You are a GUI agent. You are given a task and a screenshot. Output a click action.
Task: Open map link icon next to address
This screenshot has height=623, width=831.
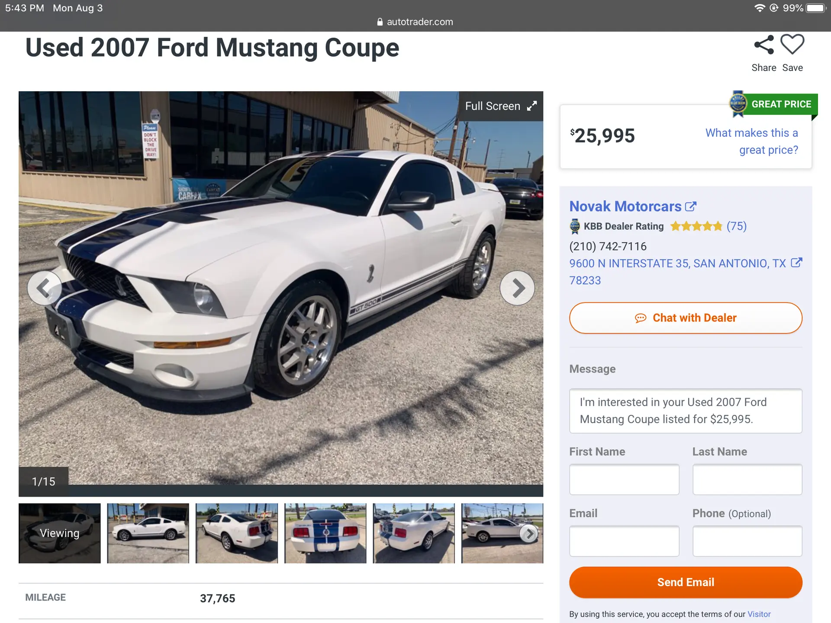tap(796, 263)
